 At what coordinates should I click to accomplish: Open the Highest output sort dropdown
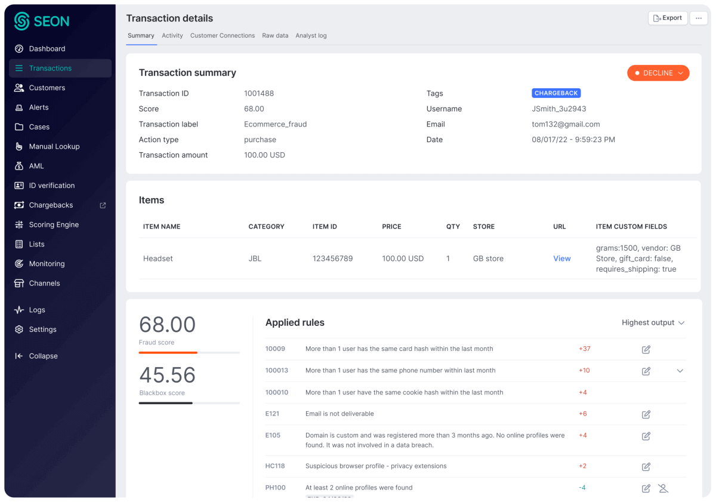[653, 323]
